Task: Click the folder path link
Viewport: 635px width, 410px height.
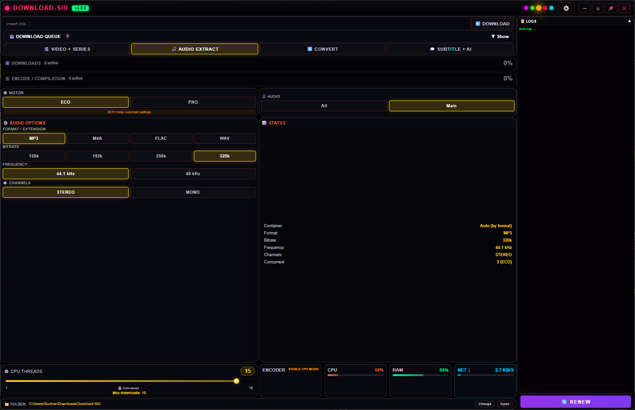Action: (65, 404)
